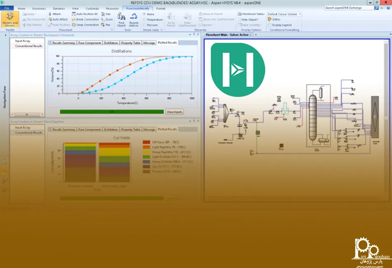
Task: Expand the Hide Object dropdown
Action: [x=250, y=19]
